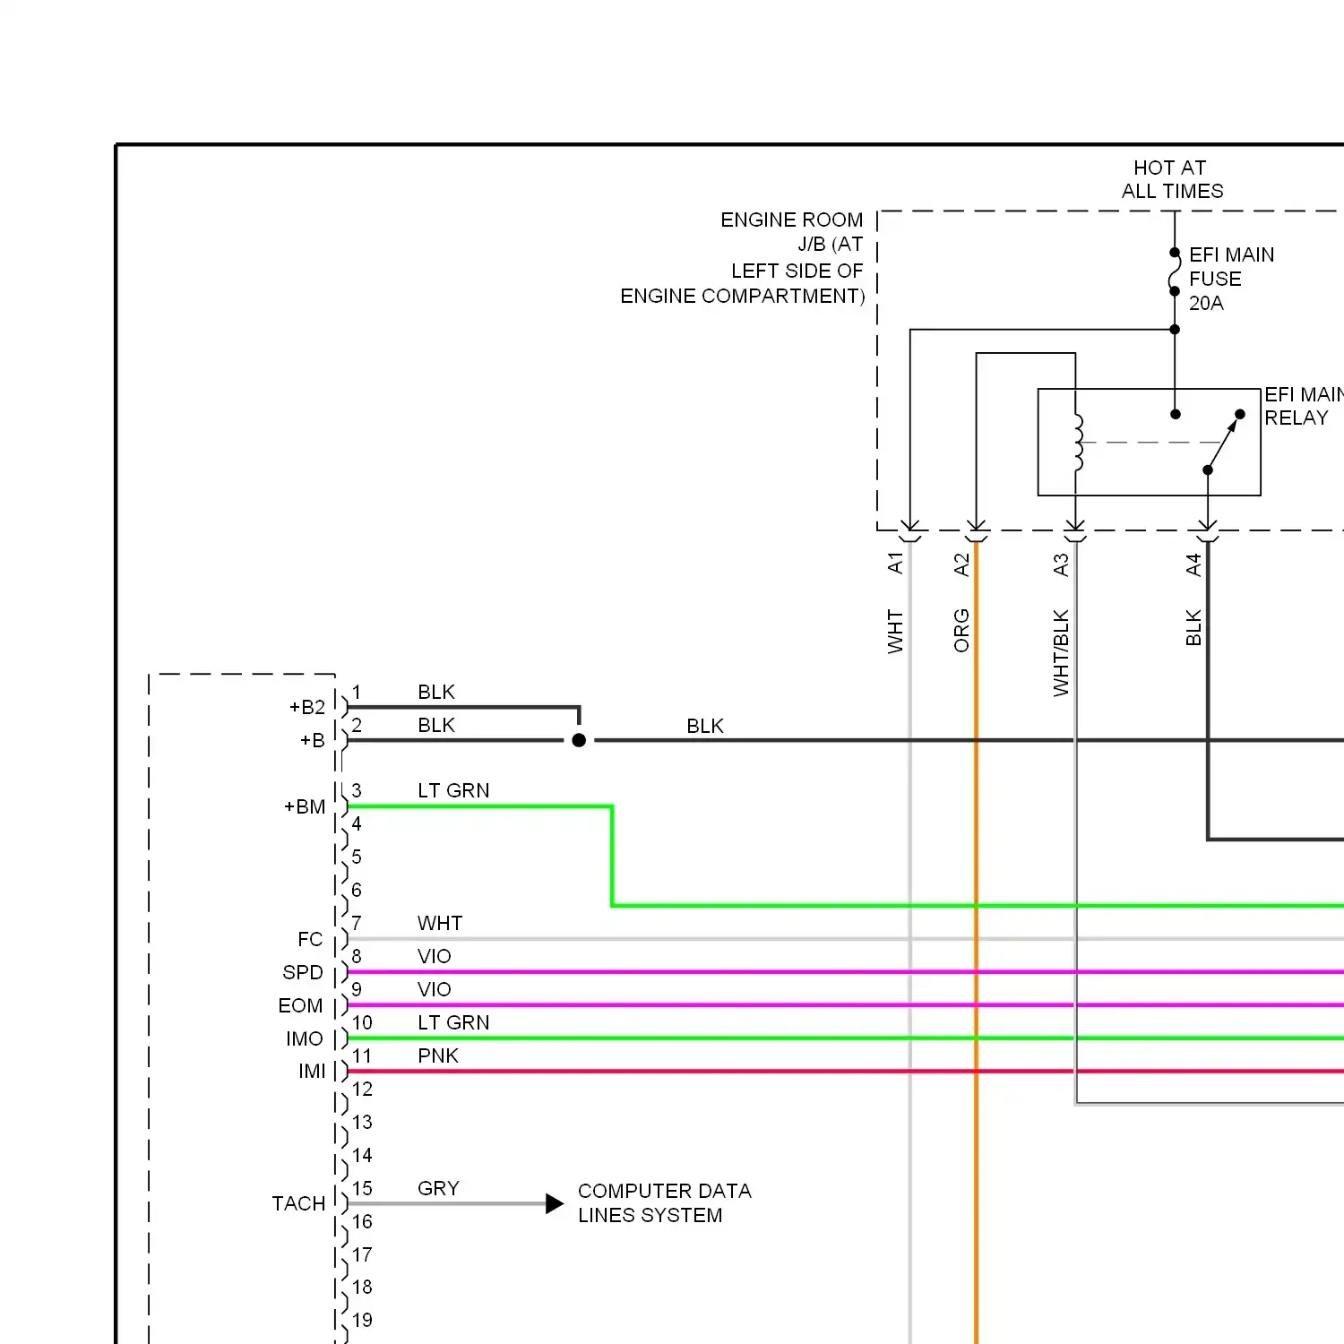Select the vertical WHT/BLK wire label
Image resolution: width=1344 pixels, height=1344 pixels.
pos(1061,653)
